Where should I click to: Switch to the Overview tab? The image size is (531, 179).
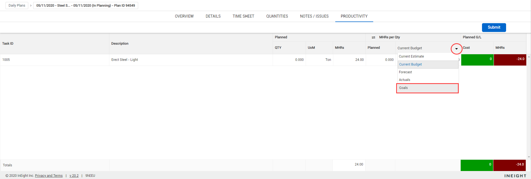pos(184,16)
